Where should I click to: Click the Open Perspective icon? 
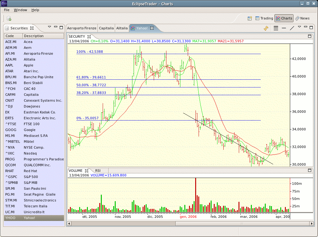click(250, 18)
